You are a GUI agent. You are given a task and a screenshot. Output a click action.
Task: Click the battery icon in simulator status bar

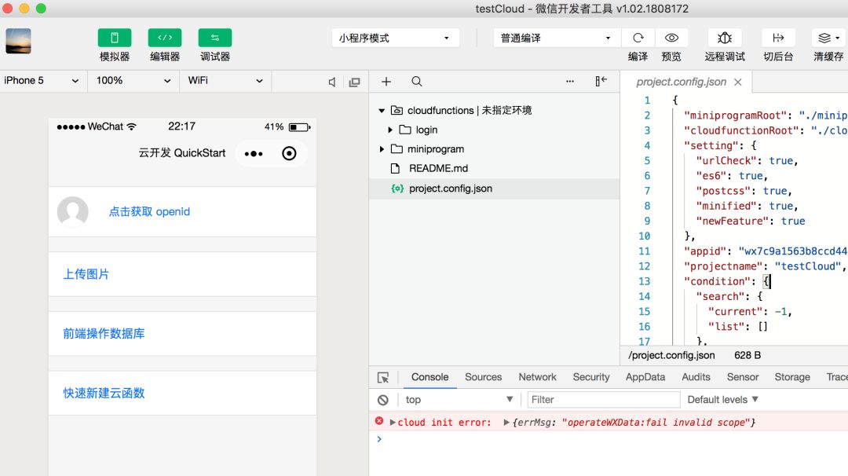pos(299,127)
